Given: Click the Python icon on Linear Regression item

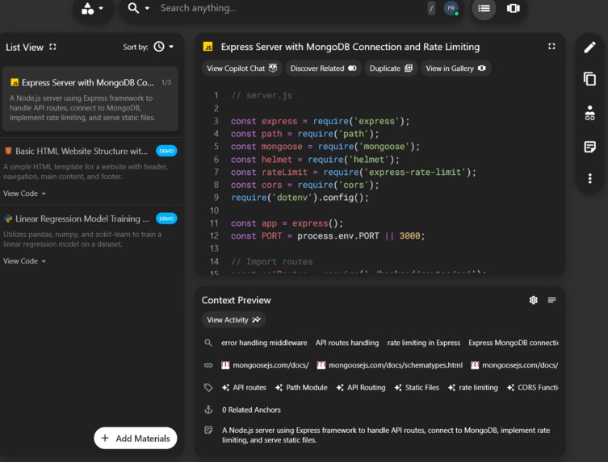Looking at the screenshot, I should [x=8, y=219].
